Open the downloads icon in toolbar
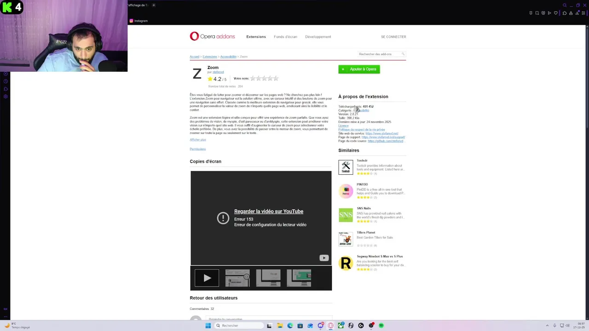The height and width of the screenshot is (331, 589). 577,13
